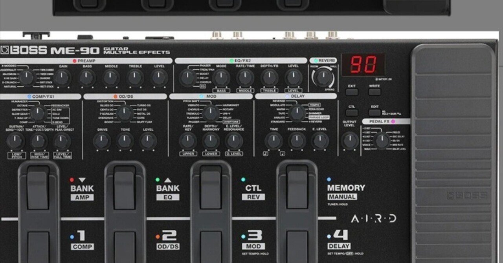503x263 pixels.
Task: Adjust the DELAY E.LEVEL knob
Action: point(320,141)
